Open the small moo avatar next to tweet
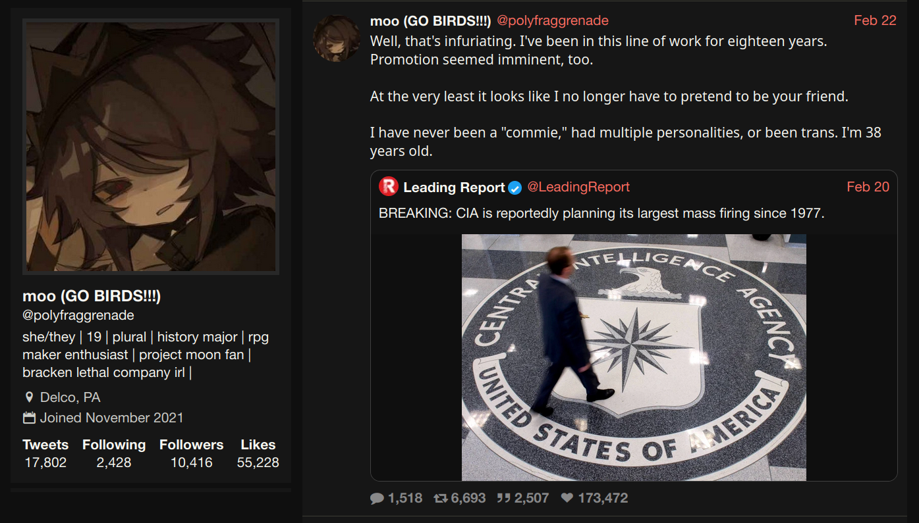The height and width of the screenshot is (523, 919). click(337, 38)
